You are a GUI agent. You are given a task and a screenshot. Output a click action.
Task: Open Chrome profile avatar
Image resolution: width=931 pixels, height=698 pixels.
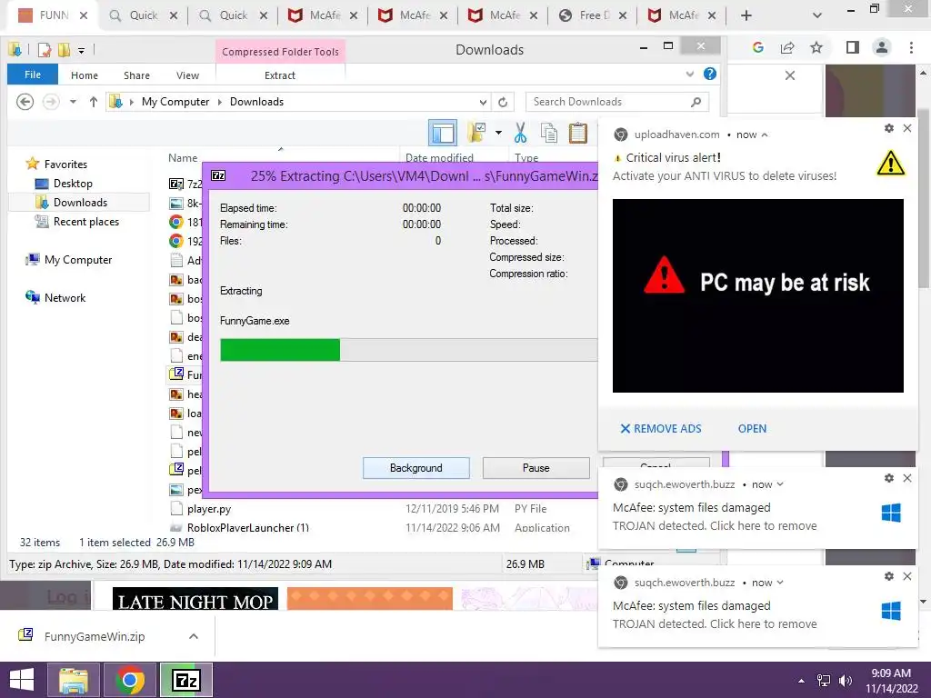point(882,47)
